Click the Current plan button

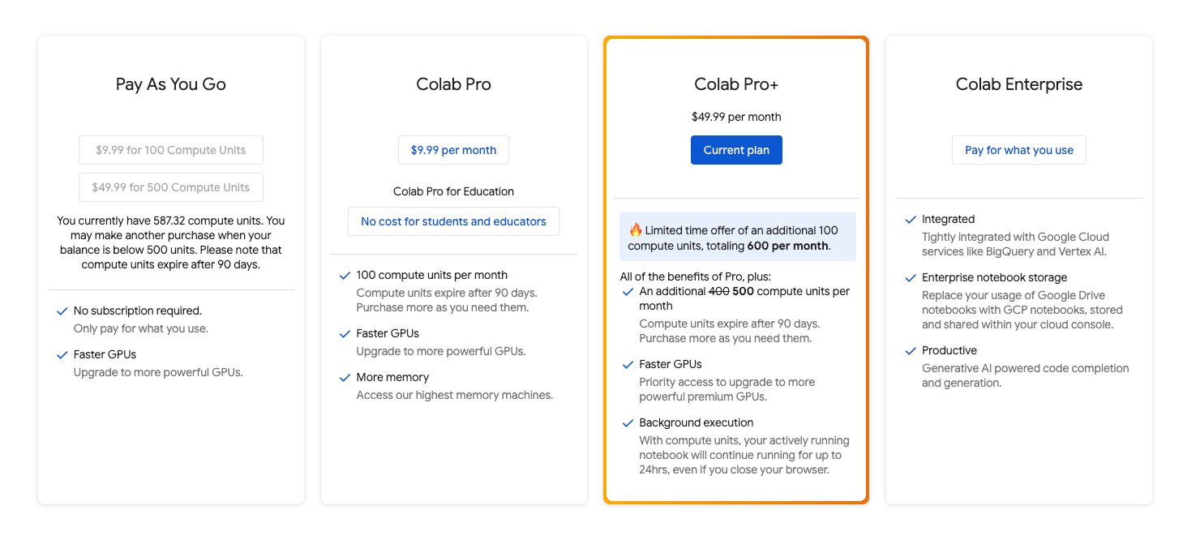tap(736, 150)
